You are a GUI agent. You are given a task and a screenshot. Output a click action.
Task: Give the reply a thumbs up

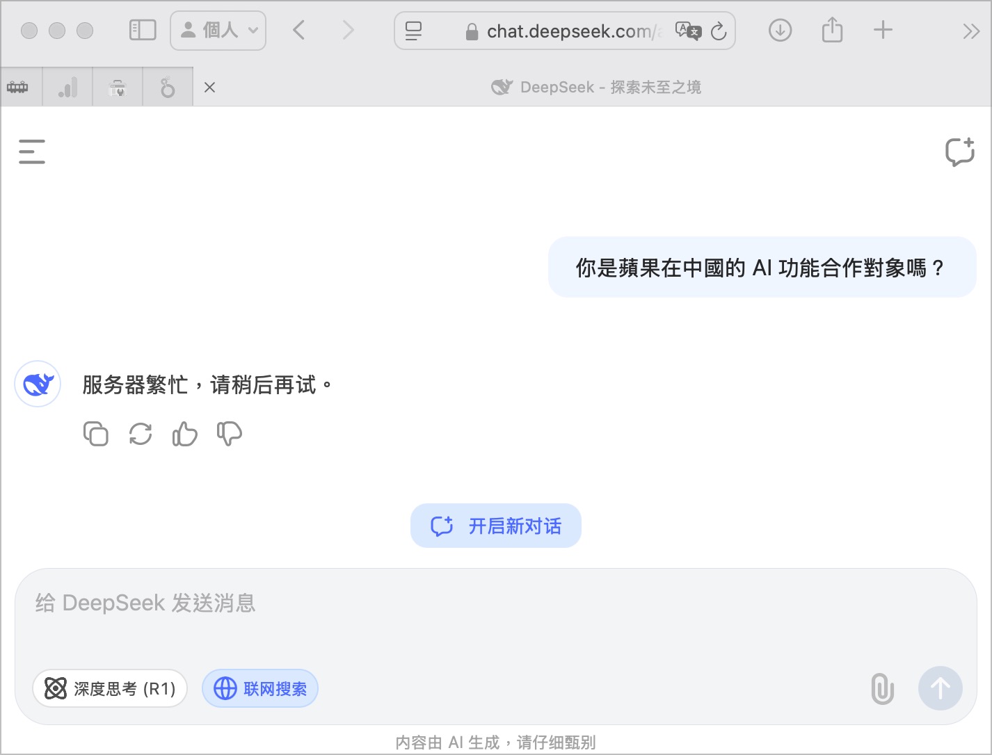[x=185, y=434]
